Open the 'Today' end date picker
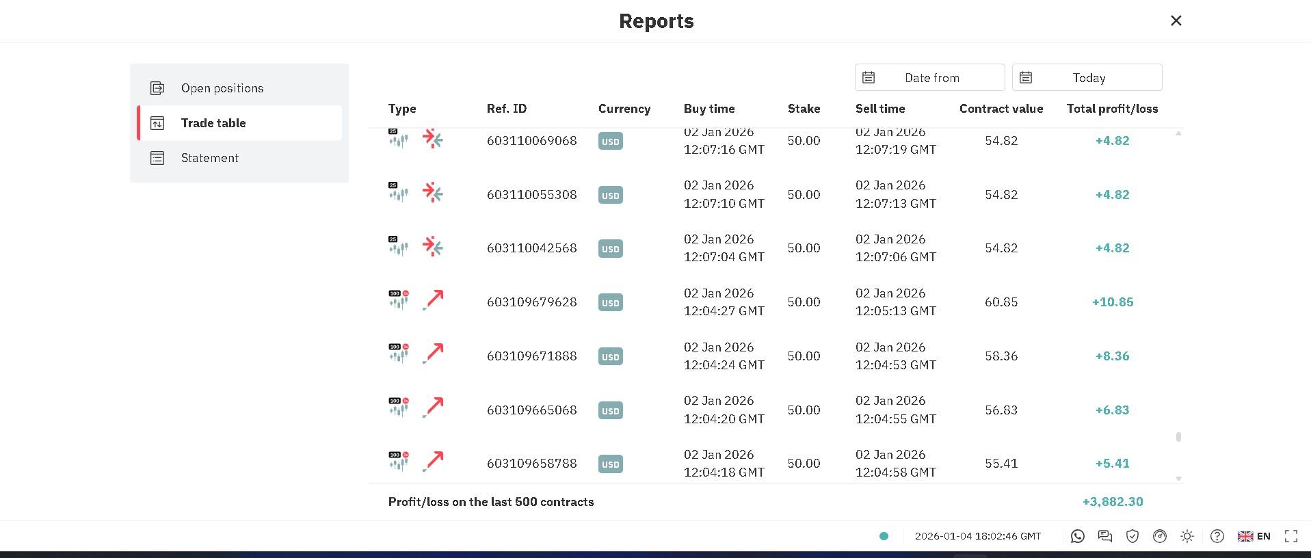This screenshot has height=558, width=1311. coord(1087,78)
